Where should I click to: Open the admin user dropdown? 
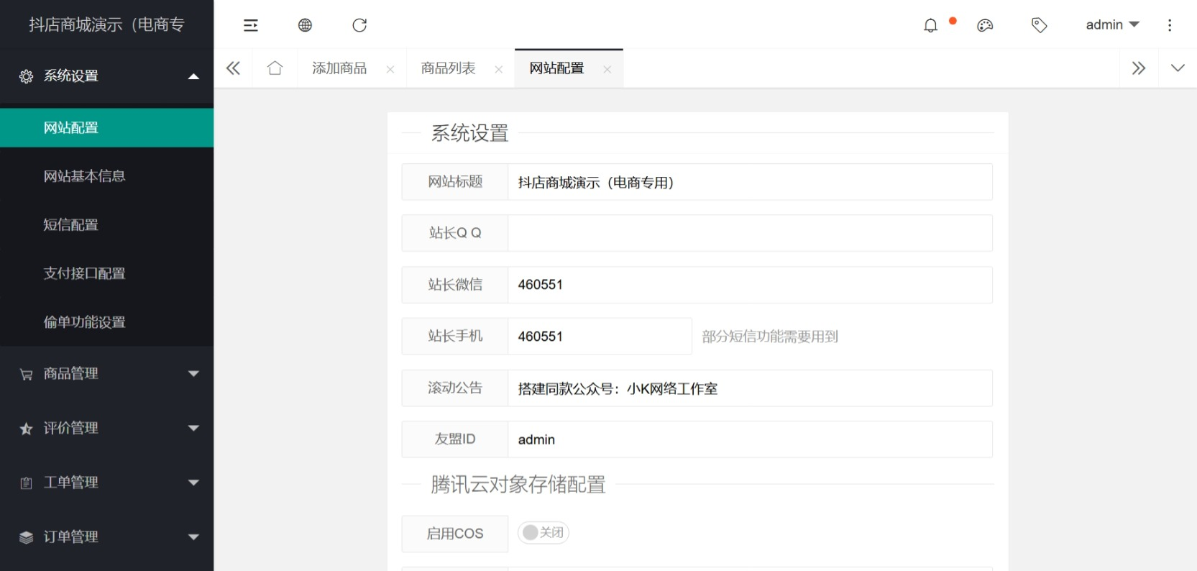click(1112, 25)
